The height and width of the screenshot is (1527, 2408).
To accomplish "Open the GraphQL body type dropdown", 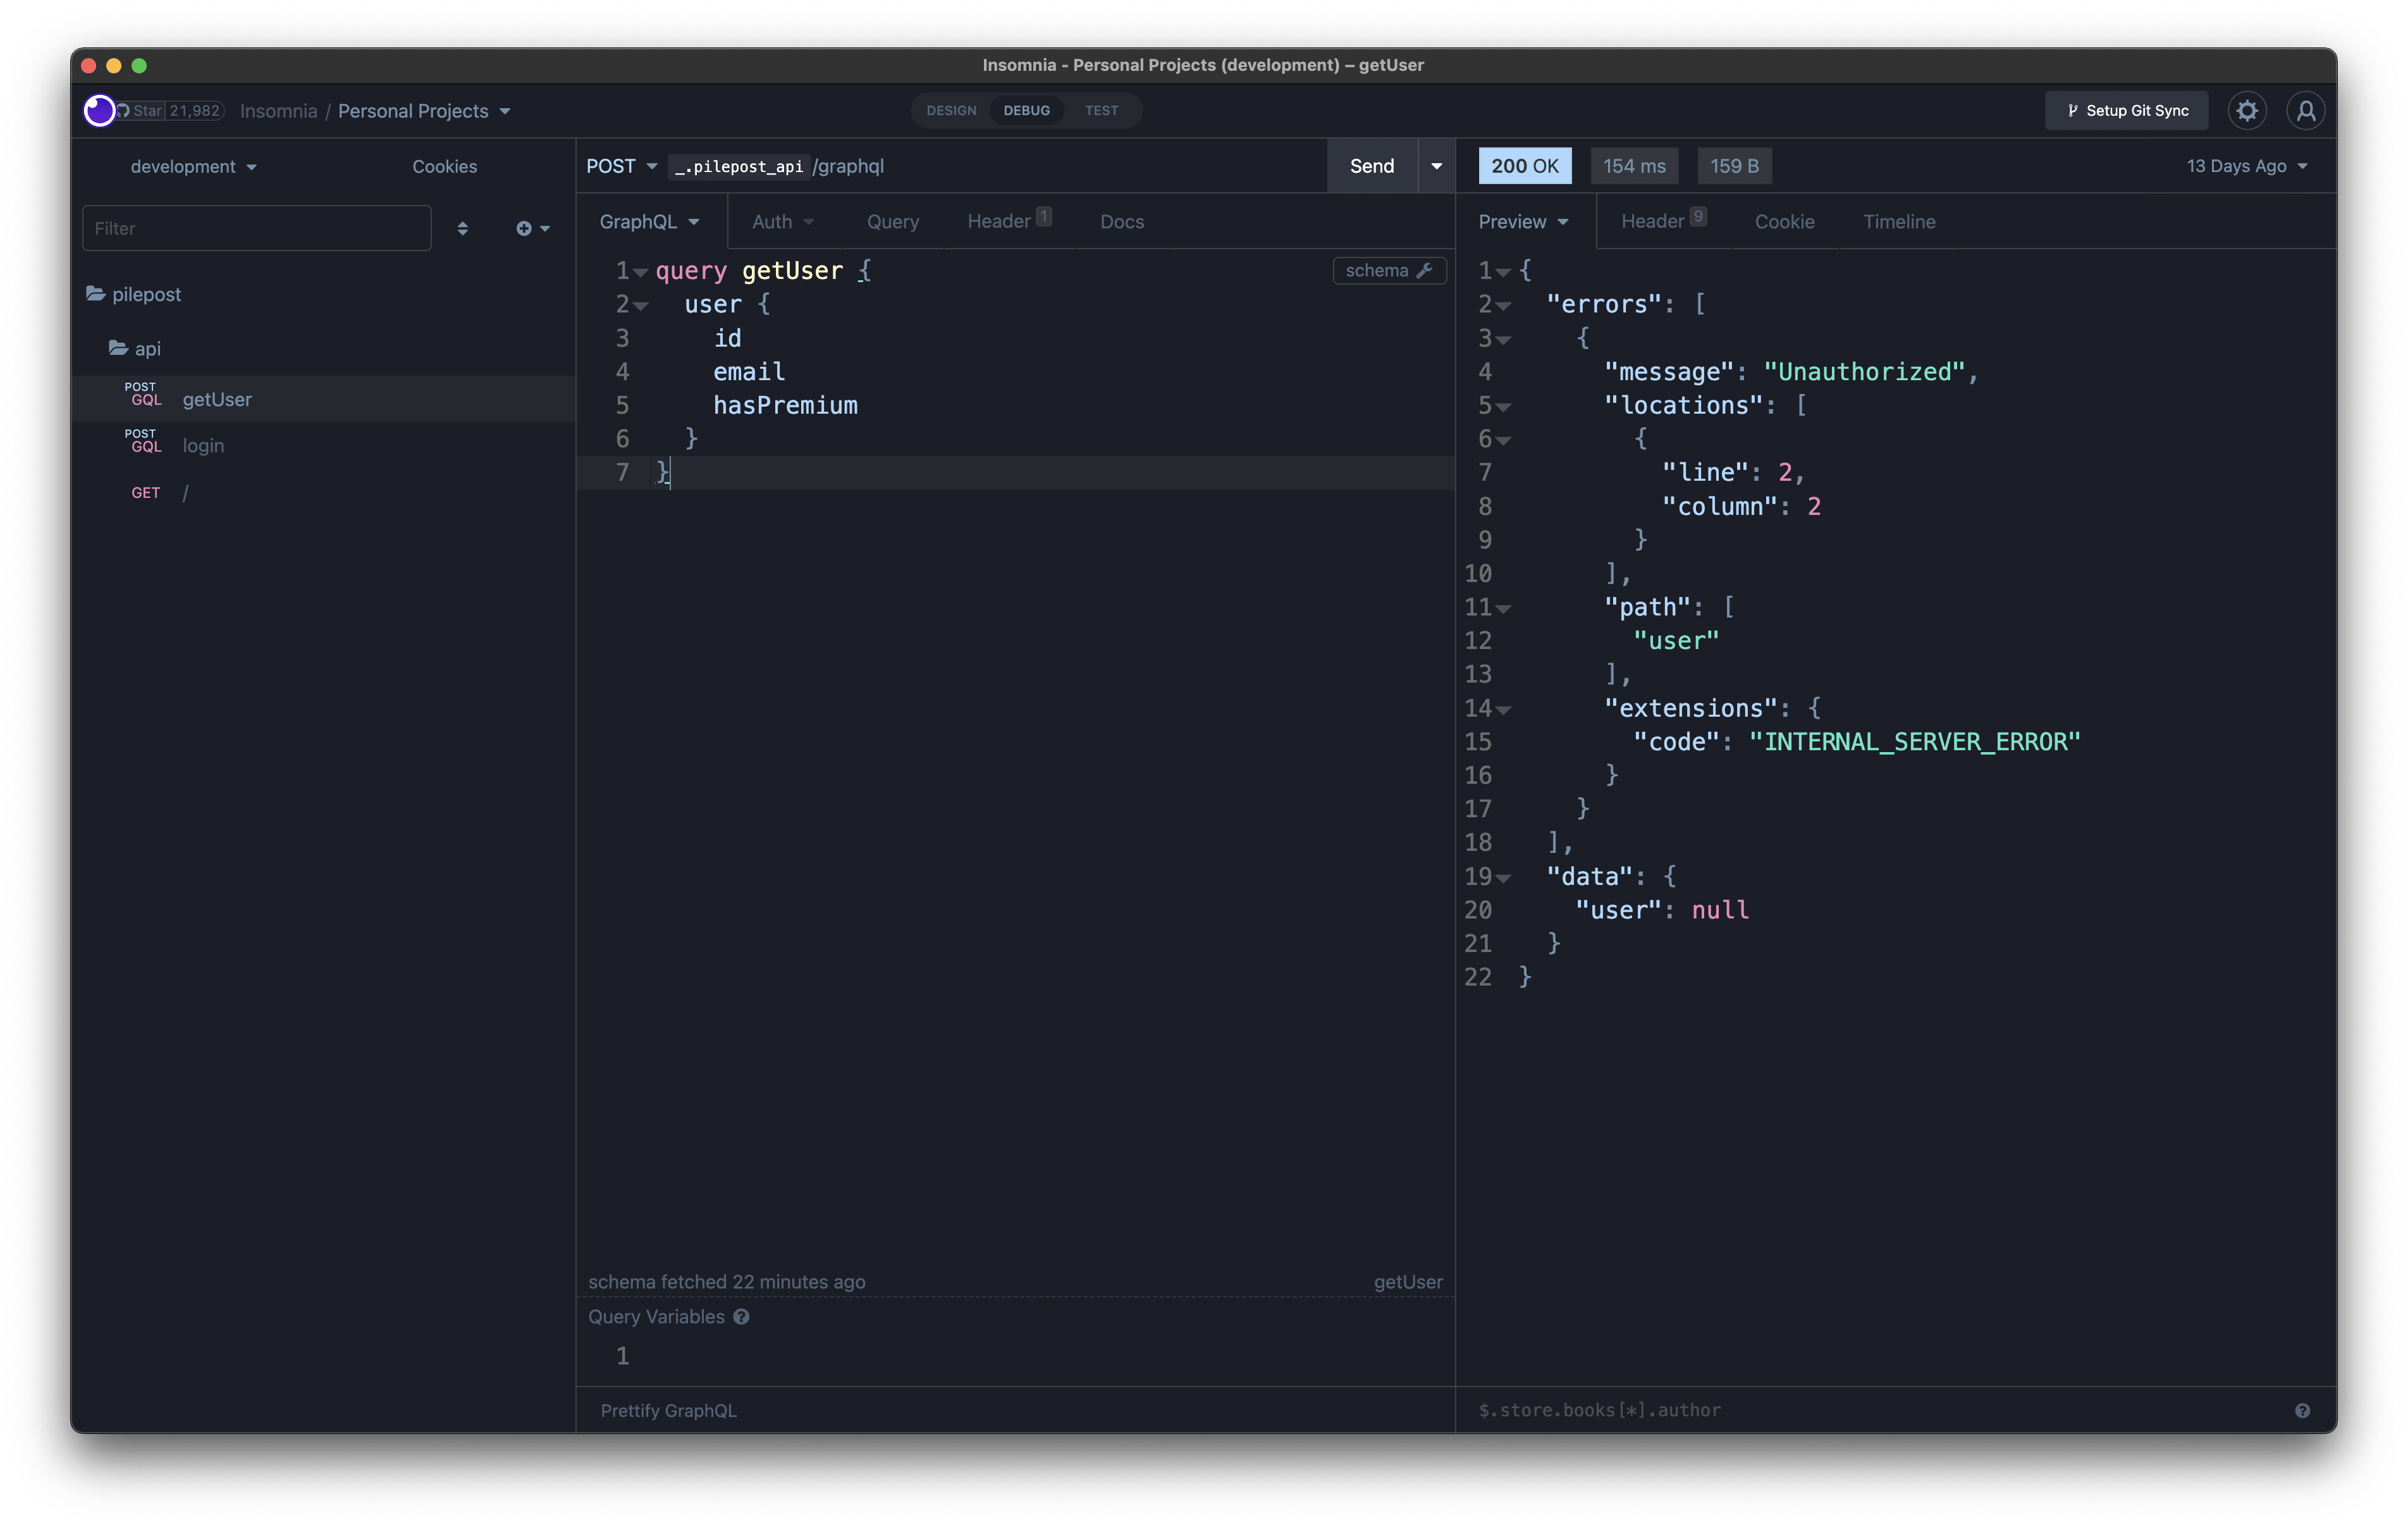I will [x=649, y=221].
